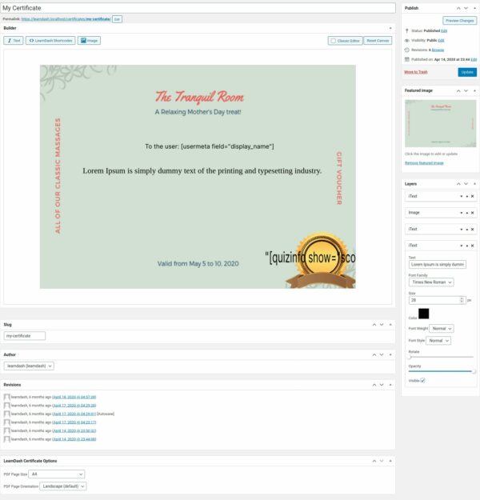Move the Image layer down
Image resolution: width=480 pixels, height=500 pixels.
460,213
